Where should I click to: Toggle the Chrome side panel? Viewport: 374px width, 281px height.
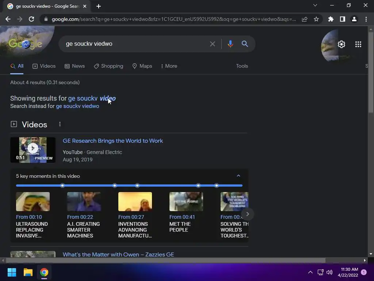pos(343,19)
